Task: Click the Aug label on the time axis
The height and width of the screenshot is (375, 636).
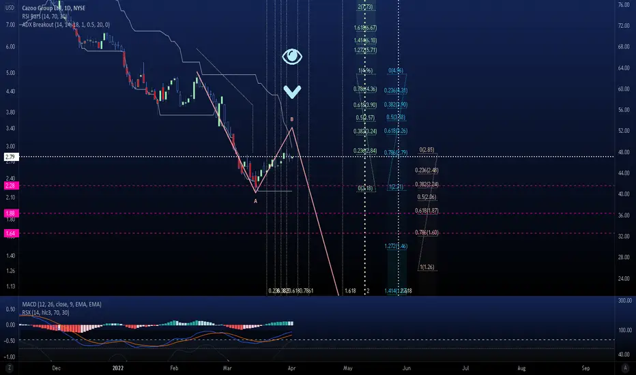Action: 521,368
